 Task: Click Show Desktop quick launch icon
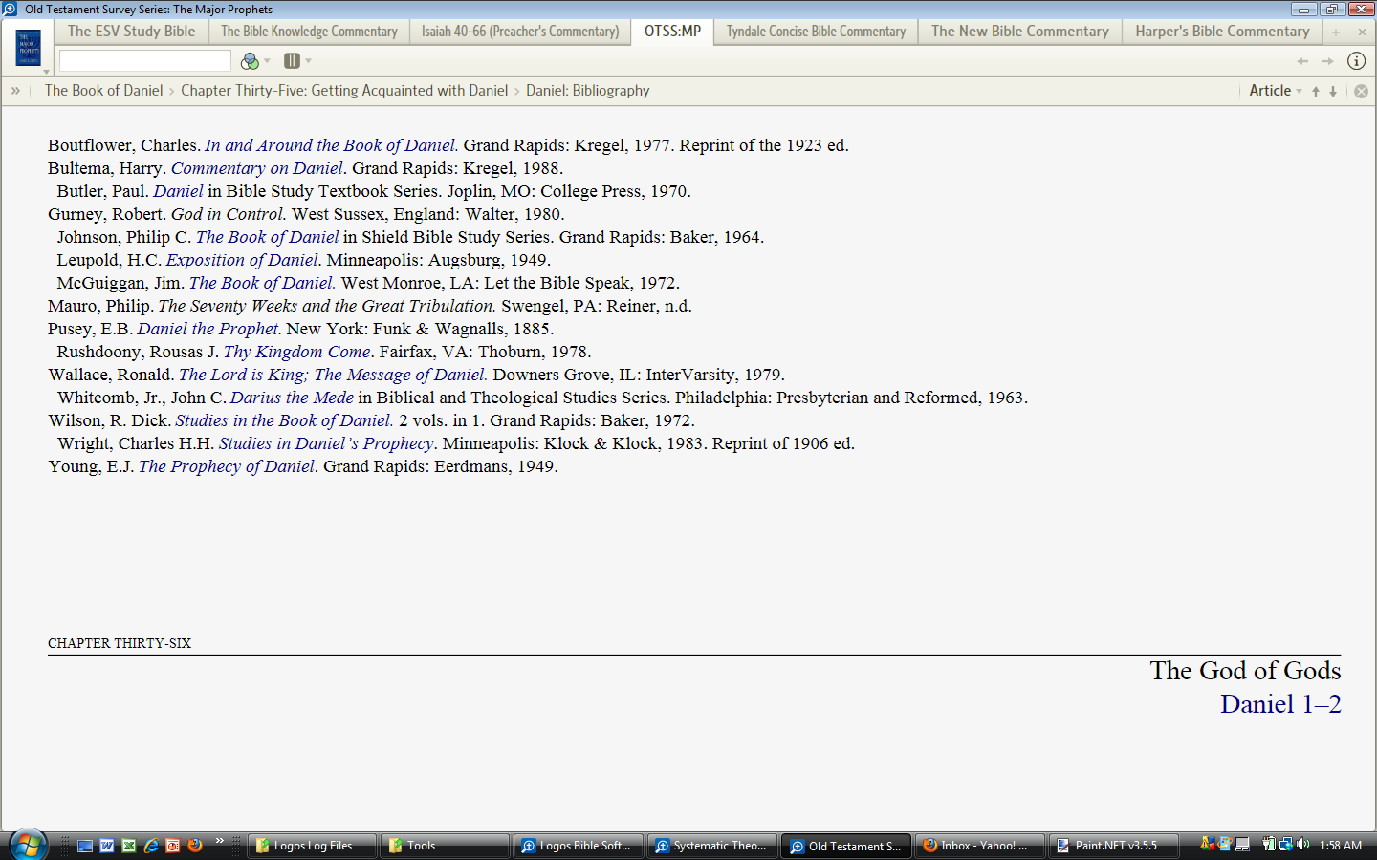click(85, 846)
